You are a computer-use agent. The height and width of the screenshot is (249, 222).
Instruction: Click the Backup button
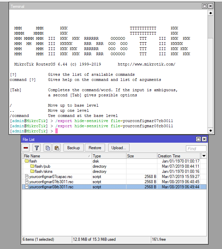74,148
